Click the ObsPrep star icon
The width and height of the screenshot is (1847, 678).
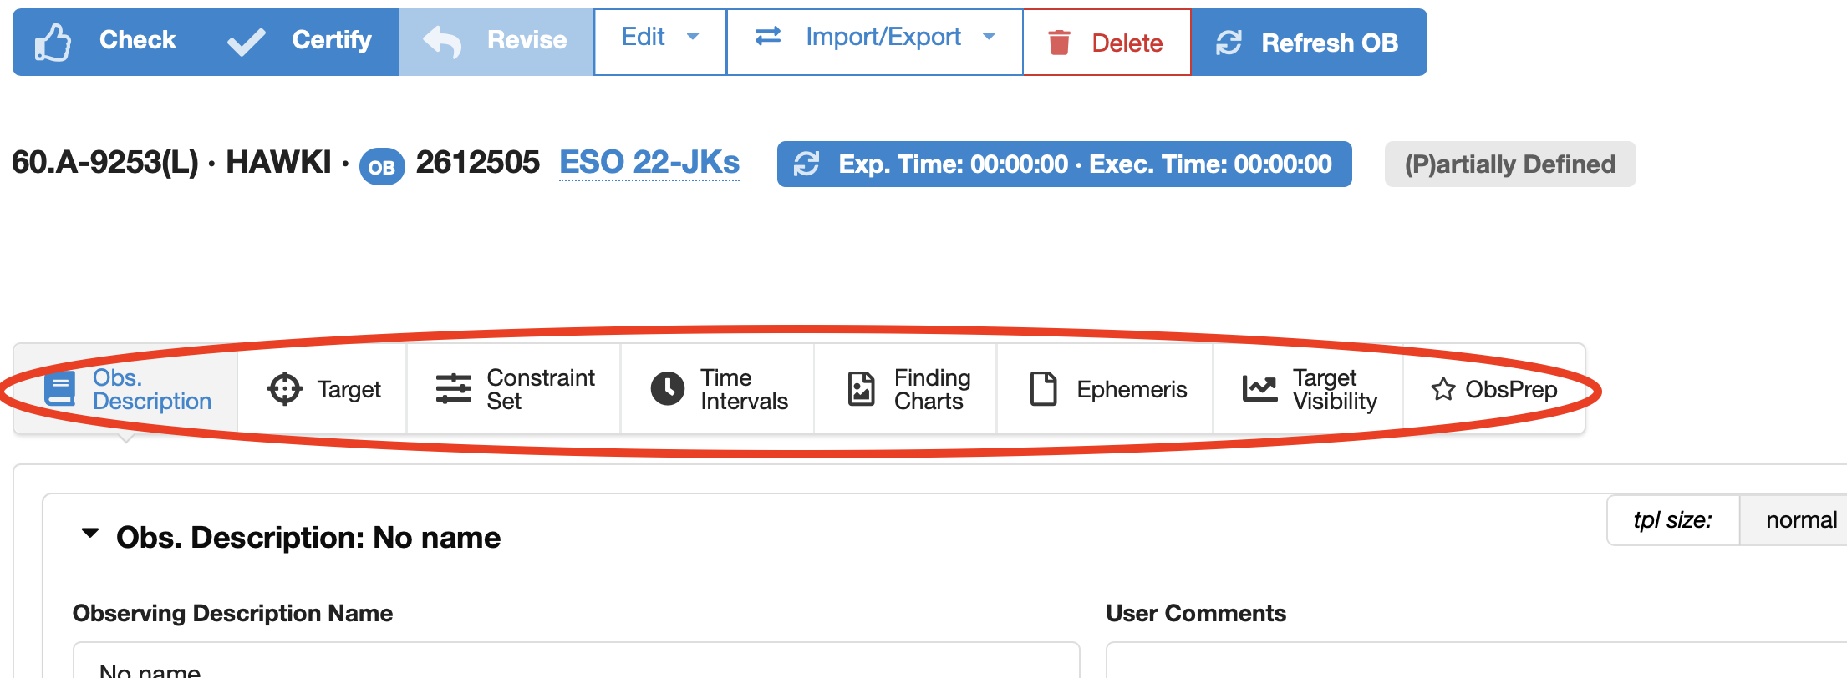click(1442, 390)
